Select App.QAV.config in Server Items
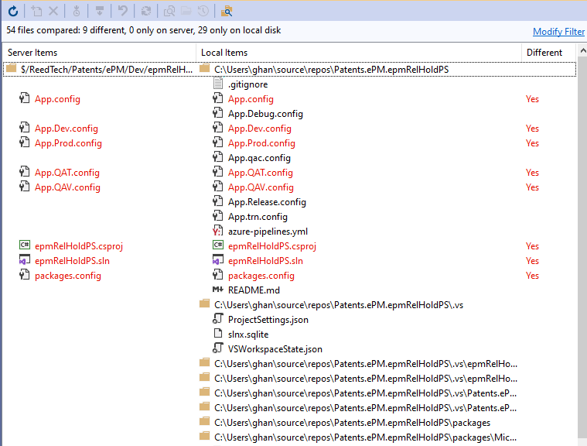The width and height of the screenshot is (587, 446). pyautogui.click(x=67, y=187)
